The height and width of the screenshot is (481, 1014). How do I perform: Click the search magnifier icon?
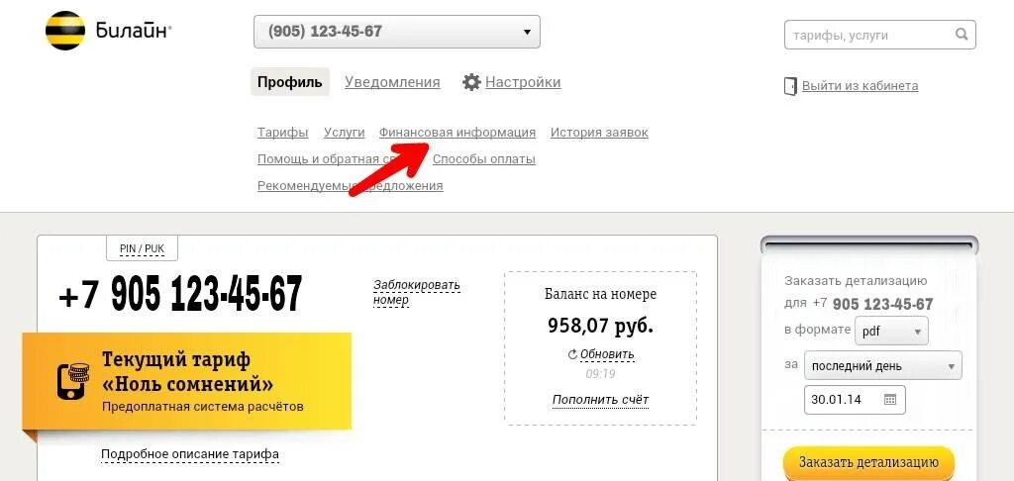click(x=962, y=35)
